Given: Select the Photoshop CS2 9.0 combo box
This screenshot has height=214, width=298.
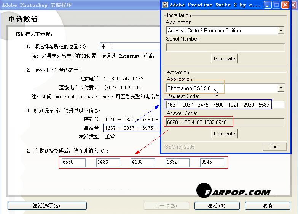Looking at the screenshot, I should coord(225,88).
